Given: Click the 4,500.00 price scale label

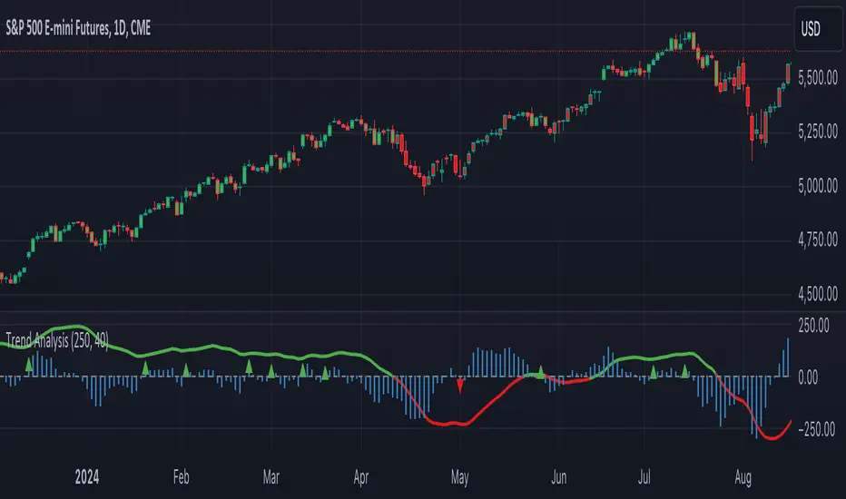Looking at the screenshot, I should (818, 294).
